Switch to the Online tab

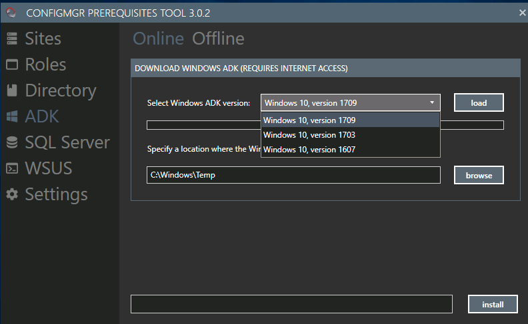(x=158, y=39)
